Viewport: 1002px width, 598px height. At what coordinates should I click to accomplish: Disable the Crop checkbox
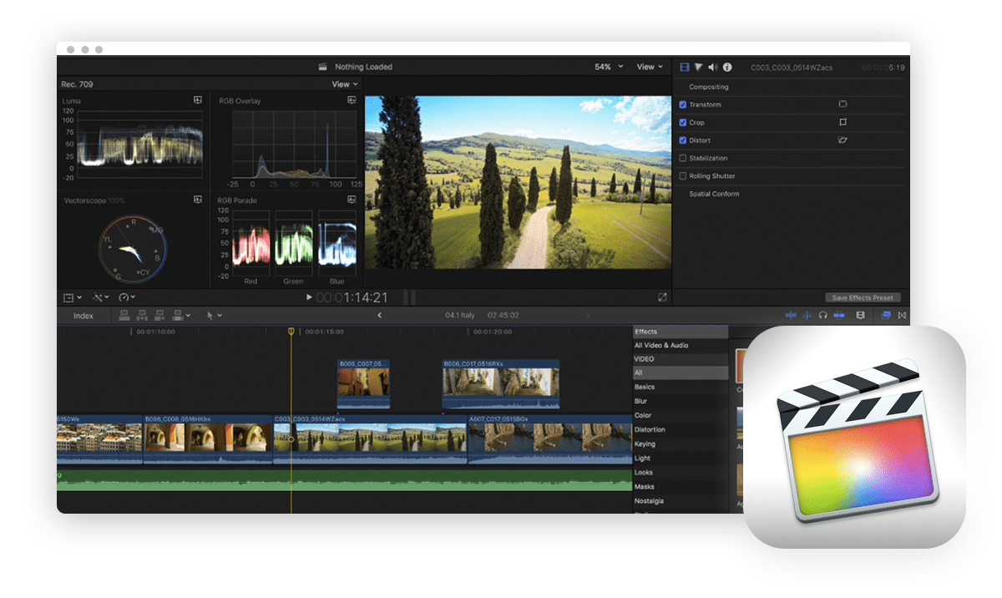pos(683,123)
